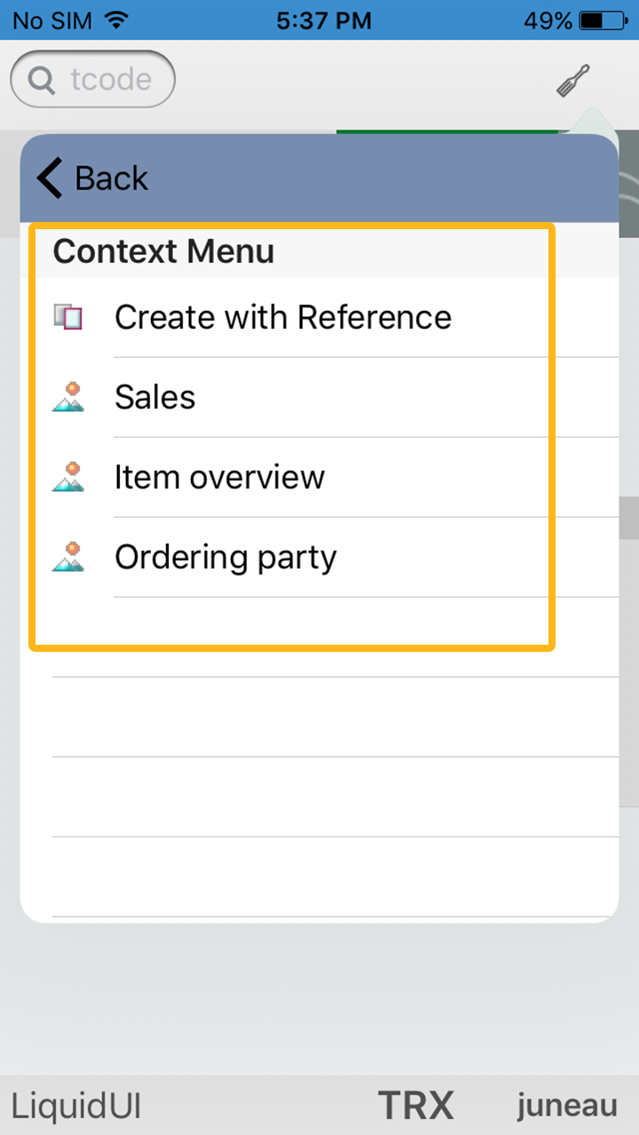Select Ordering party in the menu
This screenshot has width=639, height=1135.
click(x=225, y=557)
